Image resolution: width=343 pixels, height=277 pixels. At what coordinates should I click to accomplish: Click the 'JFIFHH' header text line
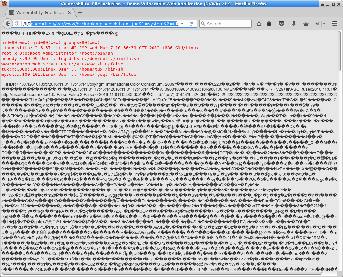click(60, 33)
